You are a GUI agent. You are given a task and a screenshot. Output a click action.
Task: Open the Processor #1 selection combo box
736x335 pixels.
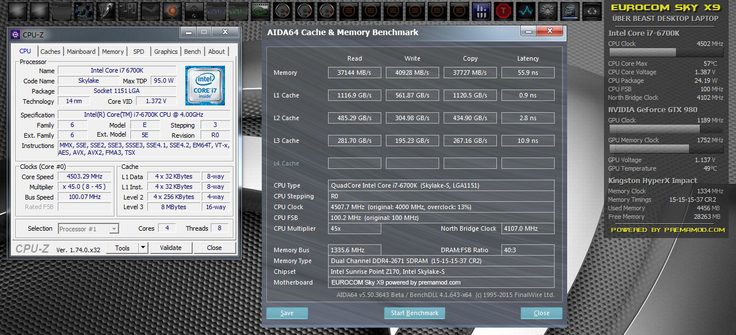point(88,229)
